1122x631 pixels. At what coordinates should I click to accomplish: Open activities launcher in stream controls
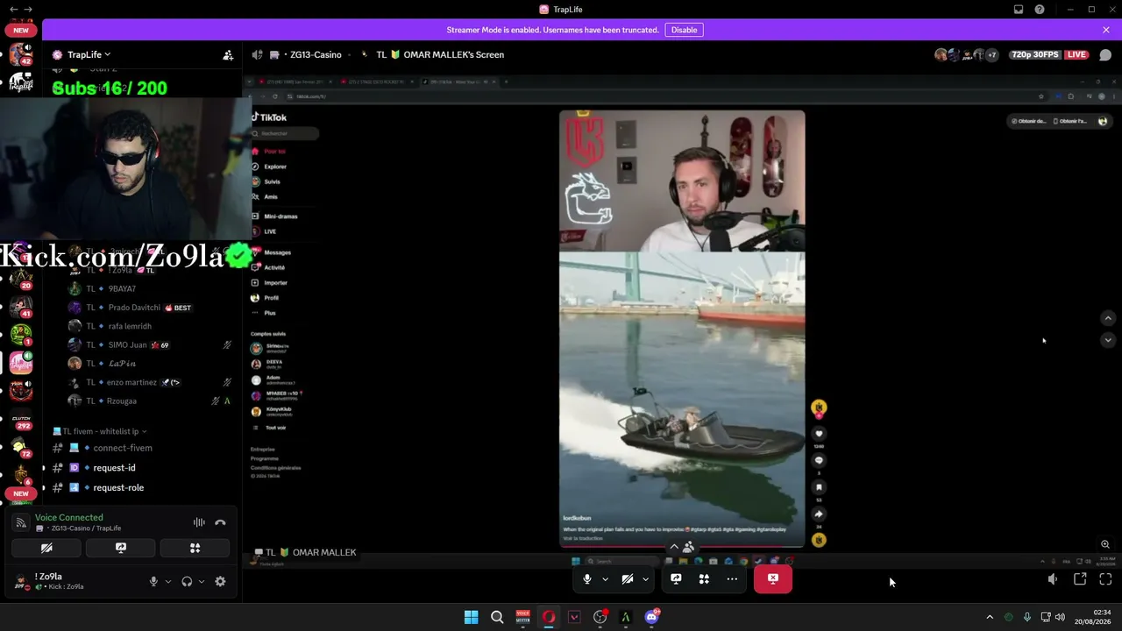tap(704, 578)
